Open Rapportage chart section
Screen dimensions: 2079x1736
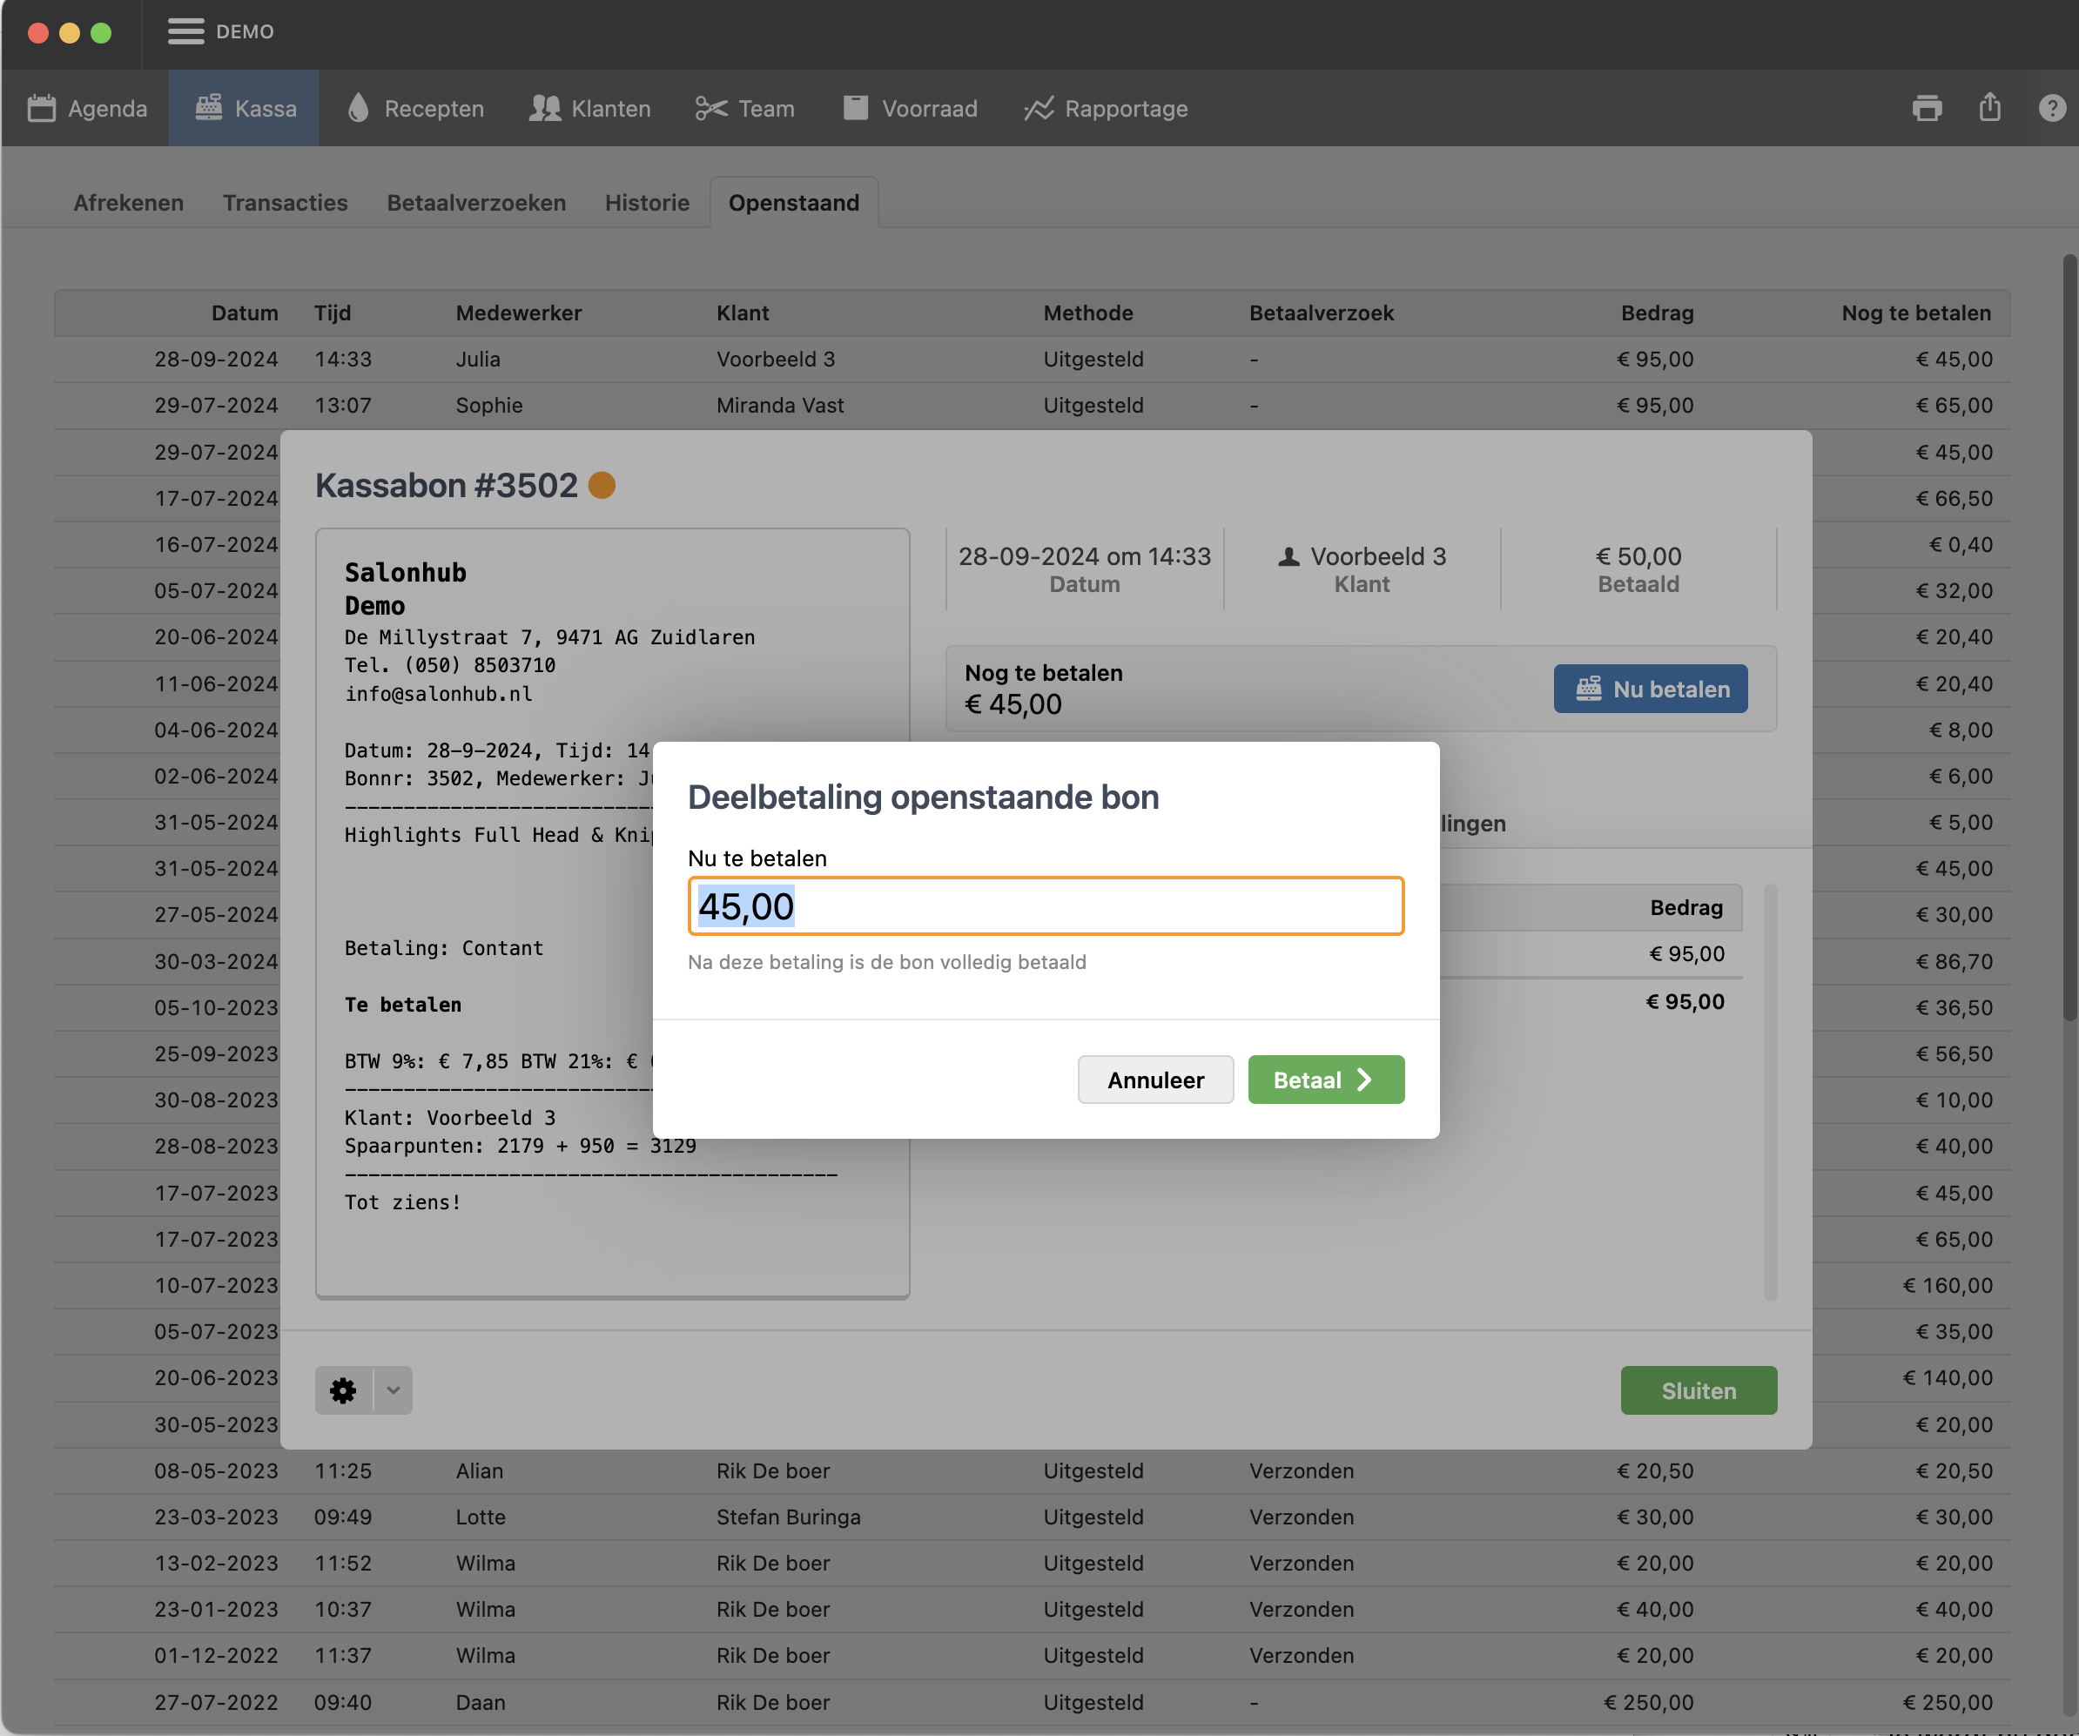click(x=1106, y=108)
